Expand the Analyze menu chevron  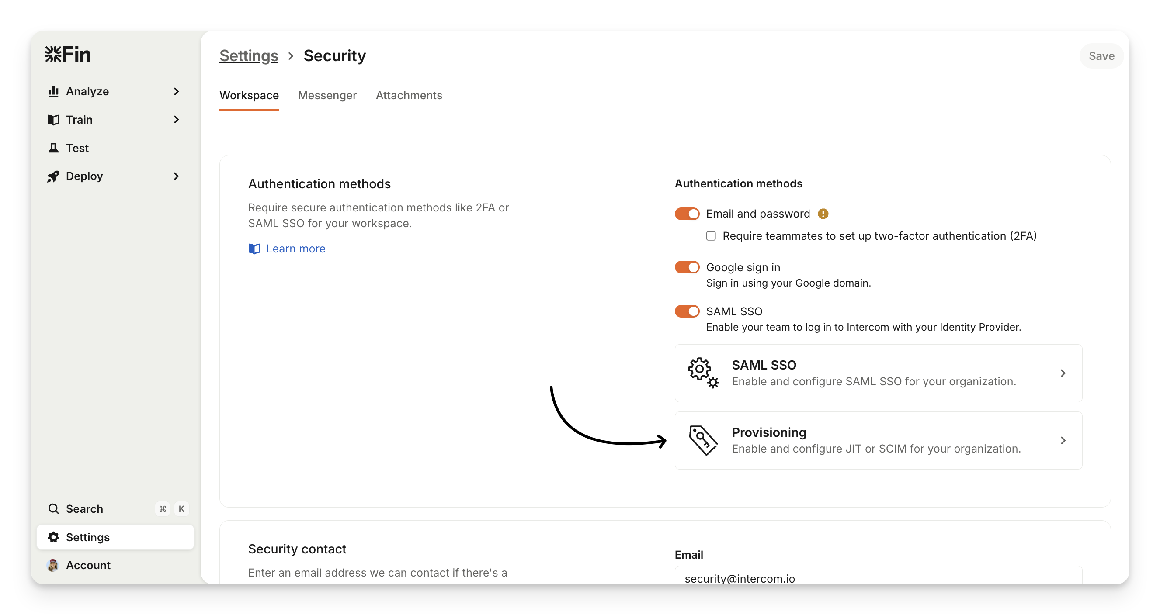pos(176,91)
